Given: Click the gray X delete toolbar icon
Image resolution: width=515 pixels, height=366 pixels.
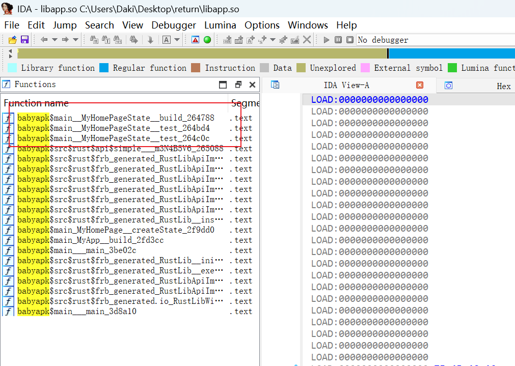Looking at the screenshot, I should (x=307, y=40).
